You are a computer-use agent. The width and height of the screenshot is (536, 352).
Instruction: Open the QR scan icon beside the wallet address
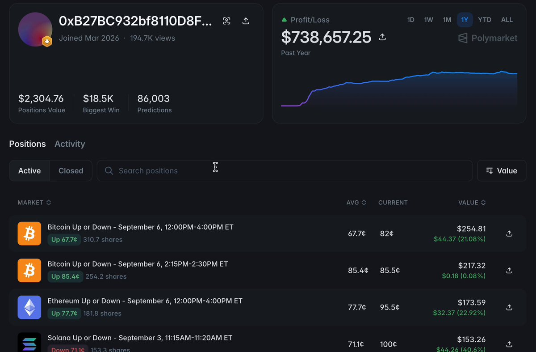click(227, 21)
